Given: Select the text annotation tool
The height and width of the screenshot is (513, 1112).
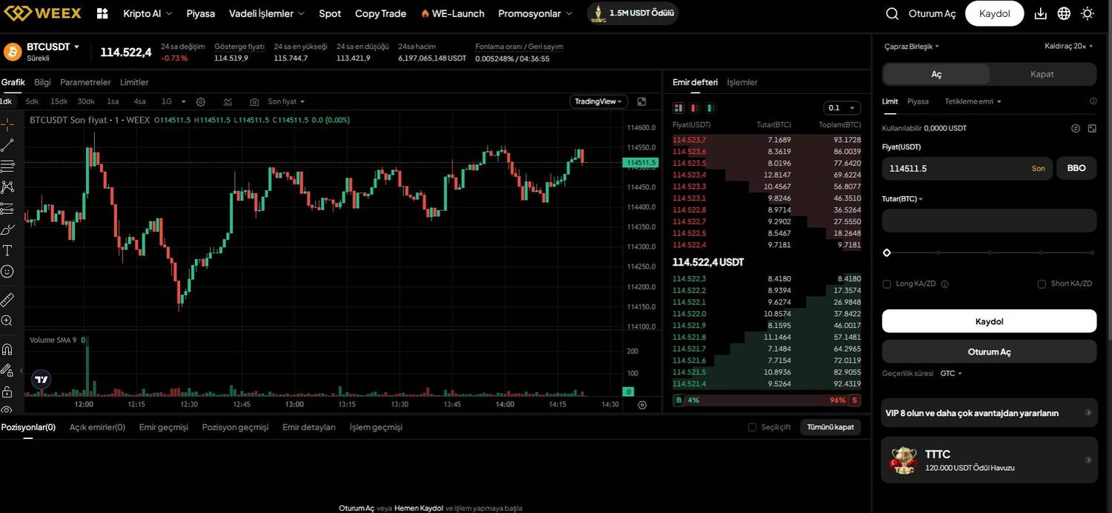Looking at the screenshot, I should tap(7, 250).
